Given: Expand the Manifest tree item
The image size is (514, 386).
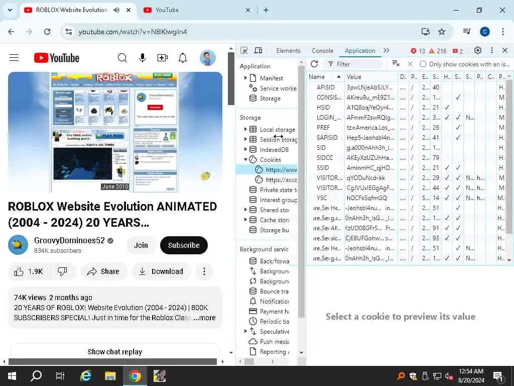Looking at the screenshot, I should pyautogui.click(x=245, y=78).
